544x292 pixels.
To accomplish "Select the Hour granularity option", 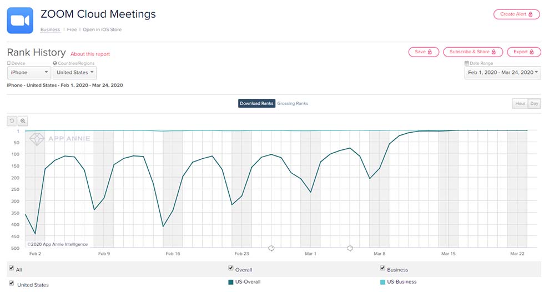I will 520,103.
